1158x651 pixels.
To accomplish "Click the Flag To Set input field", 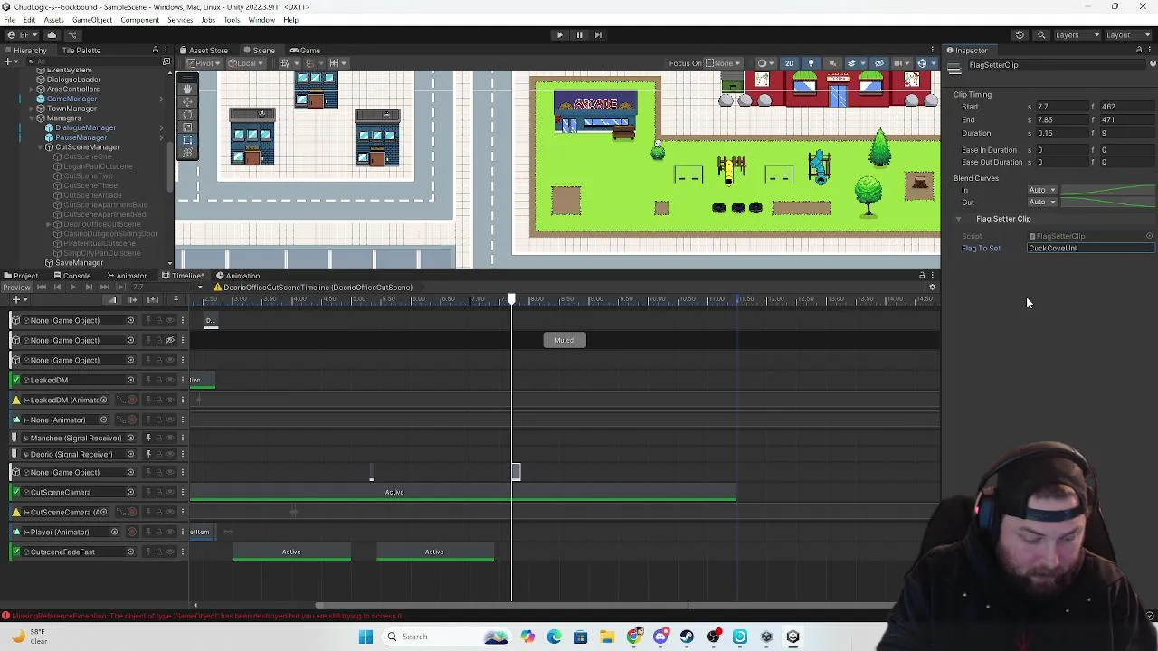I will pyautogui.click(x=1091, y=249).
